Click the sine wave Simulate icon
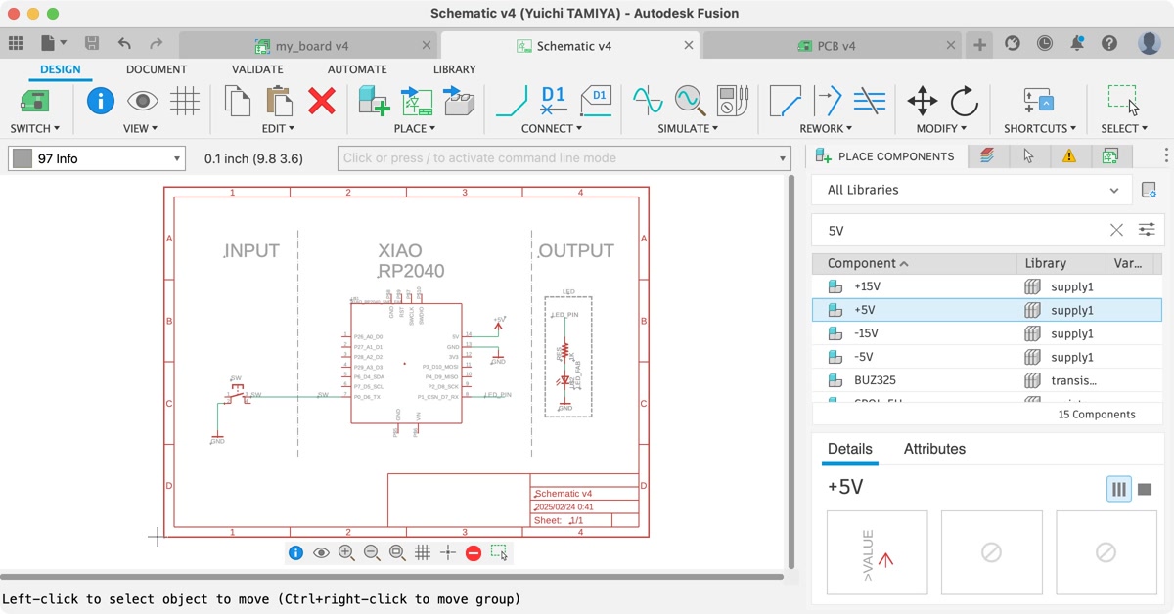The image size is (1174, 614). coord(648,101)
